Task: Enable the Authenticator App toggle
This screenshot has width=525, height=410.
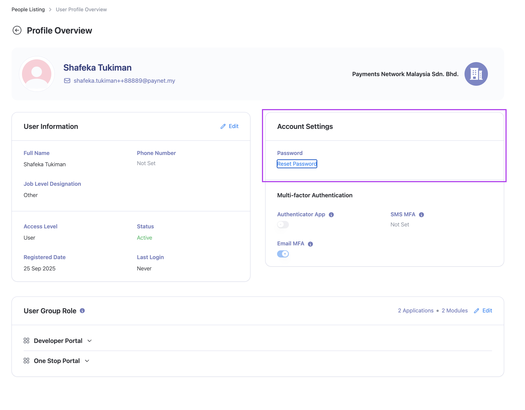Action: pos(283,225)
